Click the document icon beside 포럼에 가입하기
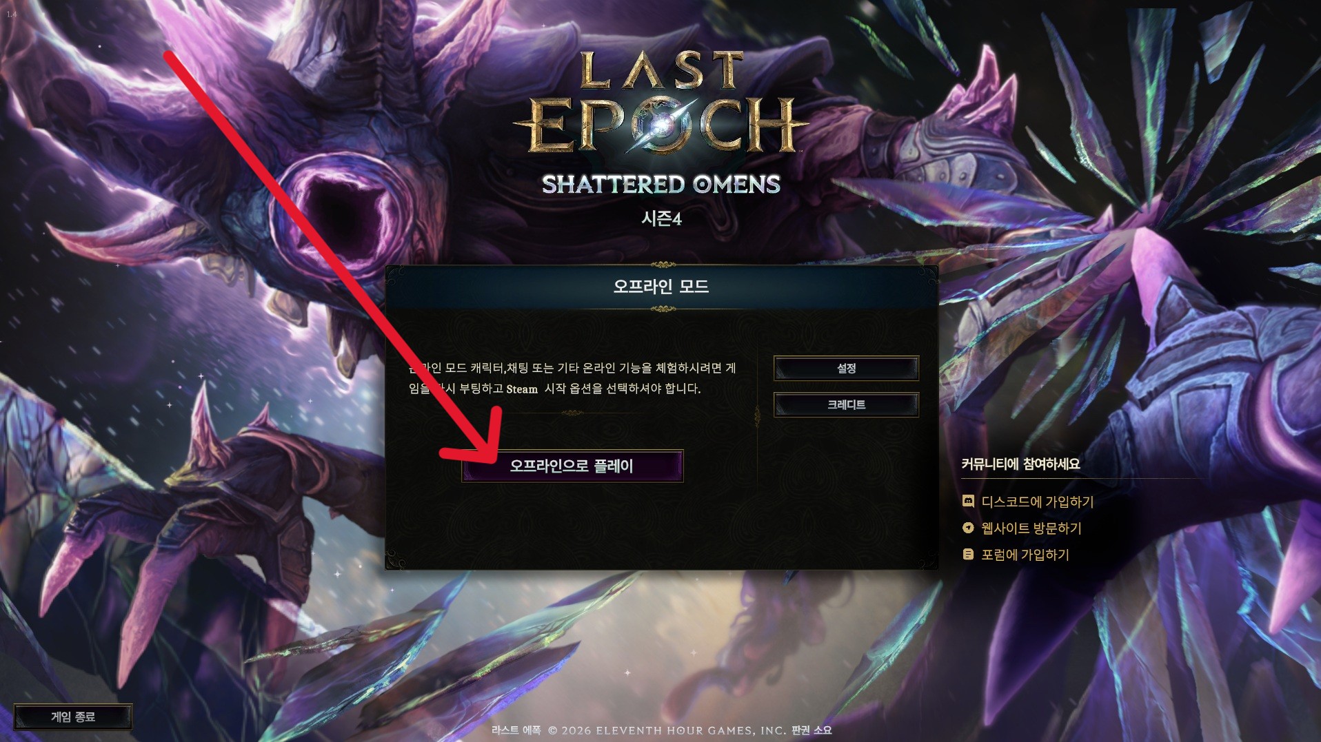 click(x=968, y=554)
